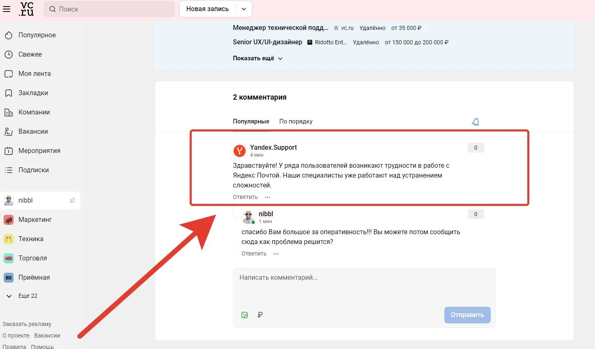Go to Мероприятия section
Viewport: 595px width, 349px height.
tap(39, 151)
